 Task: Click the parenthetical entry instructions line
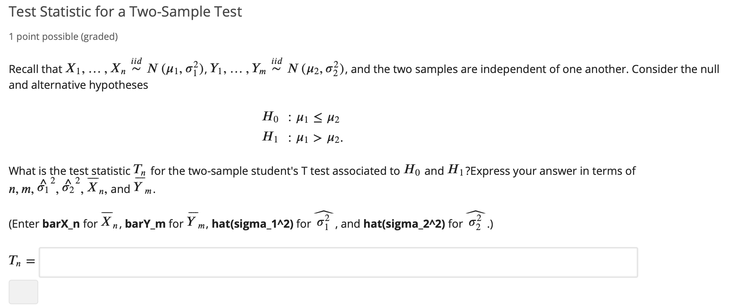[249, 223]
